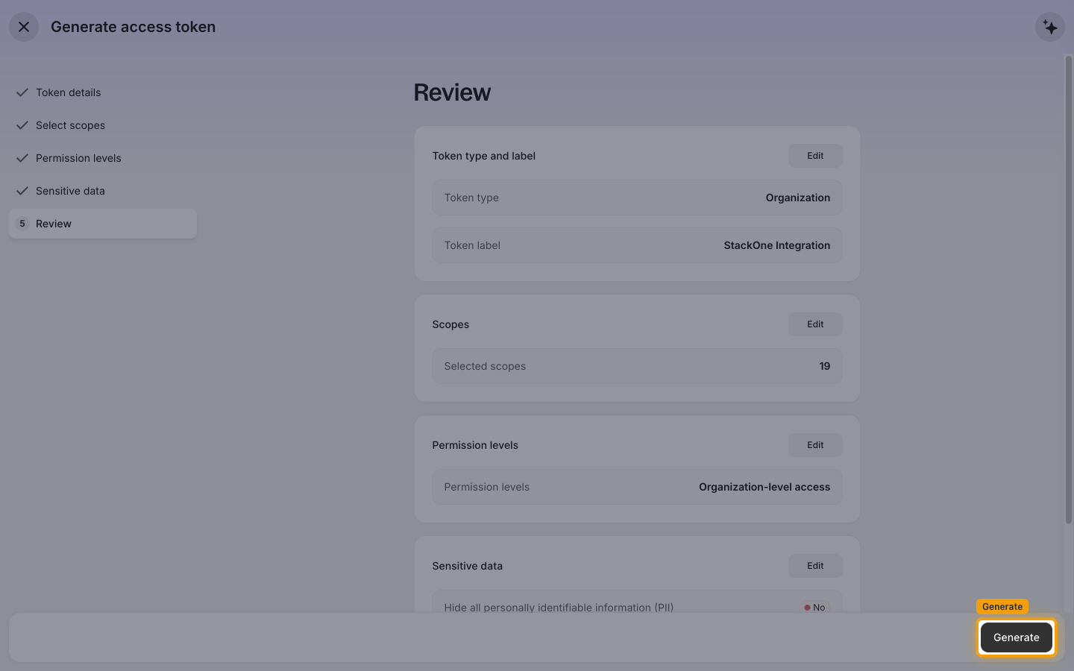Click step number 5 badge
Viewport: 1074px width, 671px height.
(22, 224)
